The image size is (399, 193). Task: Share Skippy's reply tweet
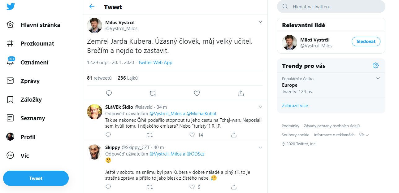pyautogui.click(x=234, y=187)
